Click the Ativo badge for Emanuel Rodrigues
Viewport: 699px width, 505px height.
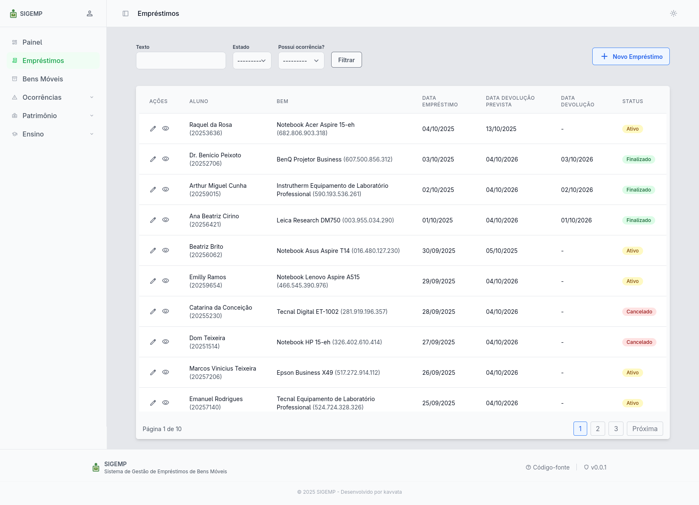pos(633,403)
